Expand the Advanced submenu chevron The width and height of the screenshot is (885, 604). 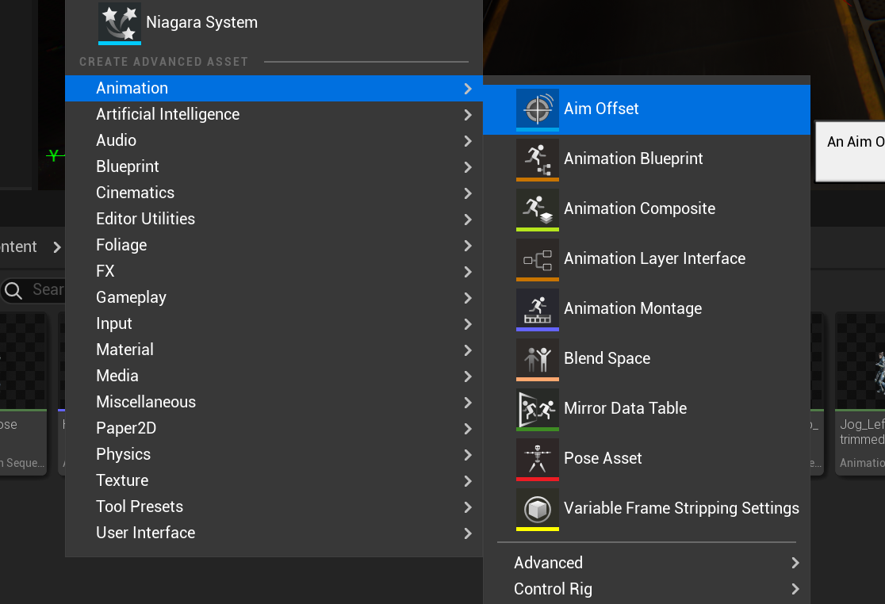pos(795,563)
